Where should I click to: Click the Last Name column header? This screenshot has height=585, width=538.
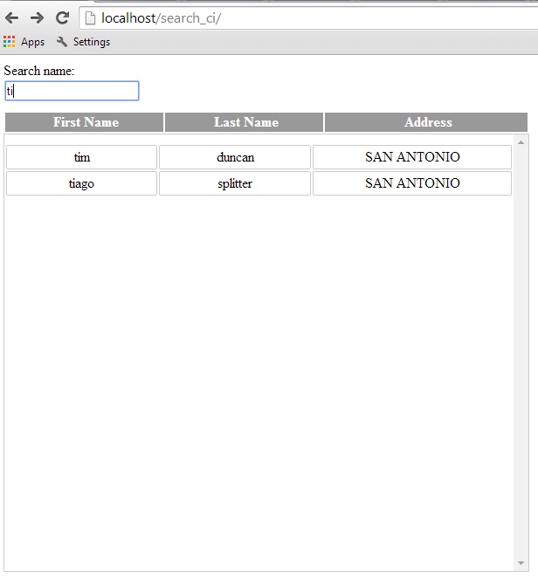click(244, 122)
